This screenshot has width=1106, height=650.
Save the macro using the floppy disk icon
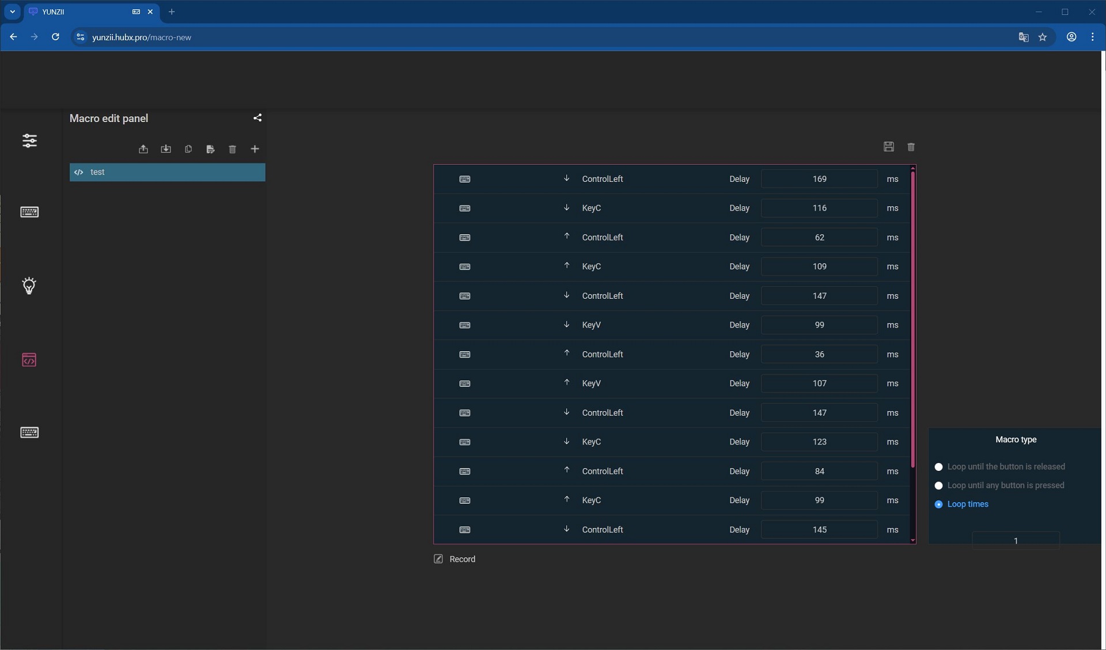point(889,147)
